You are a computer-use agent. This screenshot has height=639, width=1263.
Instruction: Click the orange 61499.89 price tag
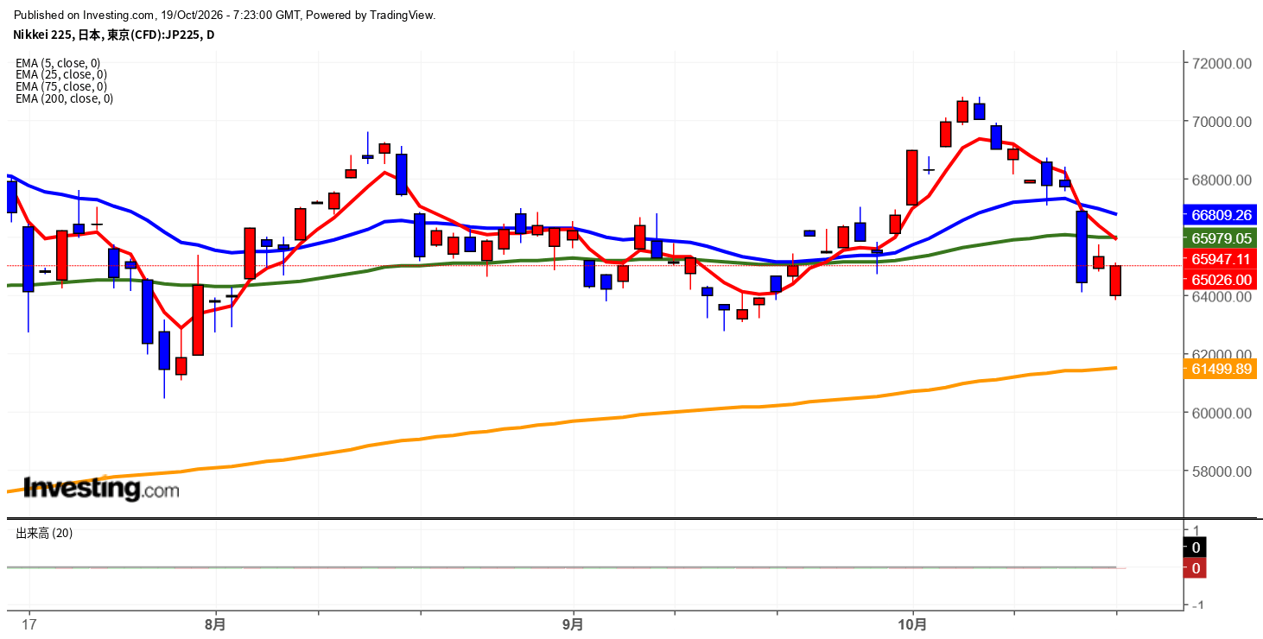tap(1222, 369)
